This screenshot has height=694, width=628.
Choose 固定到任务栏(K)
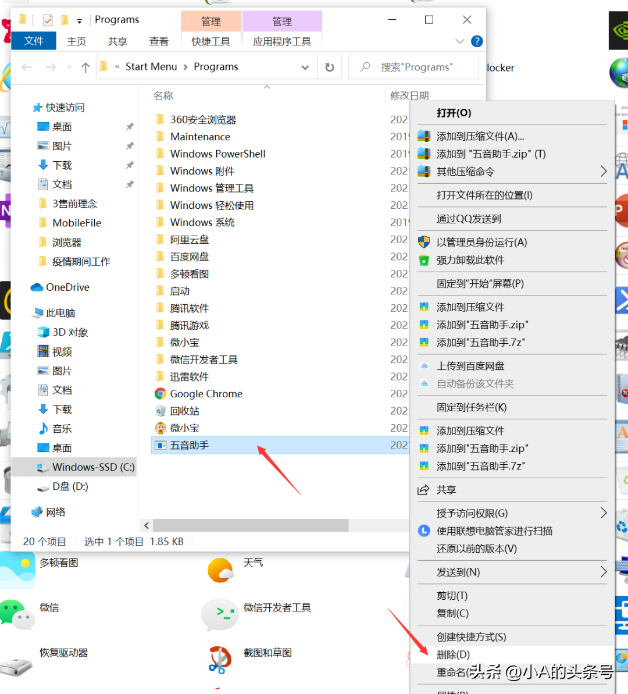pyautogui.click(x=512, y=407)
